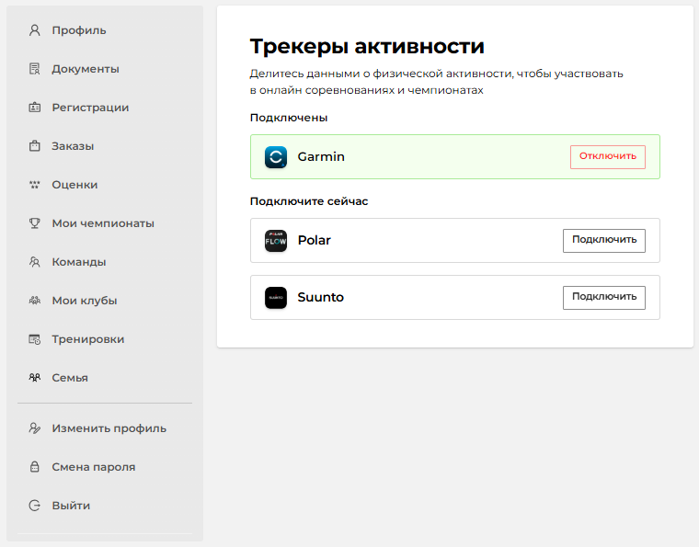
Task: Click the Подключите сейчас section label
Action: click(x=309, y=201)
